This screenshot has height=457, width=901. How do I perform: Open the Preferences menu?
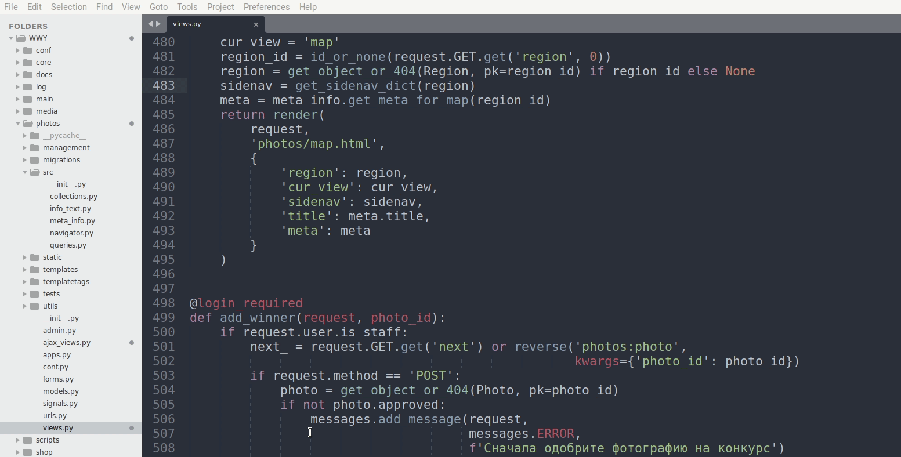point(266,7)
